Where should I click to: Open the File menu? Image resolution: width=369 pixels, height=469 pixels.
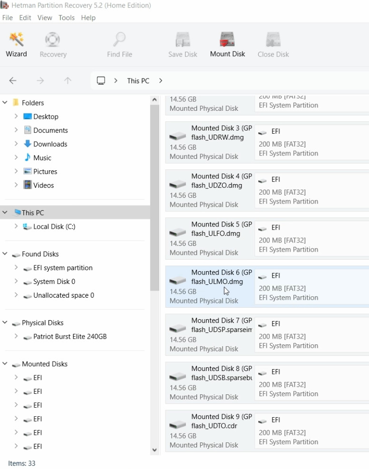pyautogui.click(x=8, y=18)
